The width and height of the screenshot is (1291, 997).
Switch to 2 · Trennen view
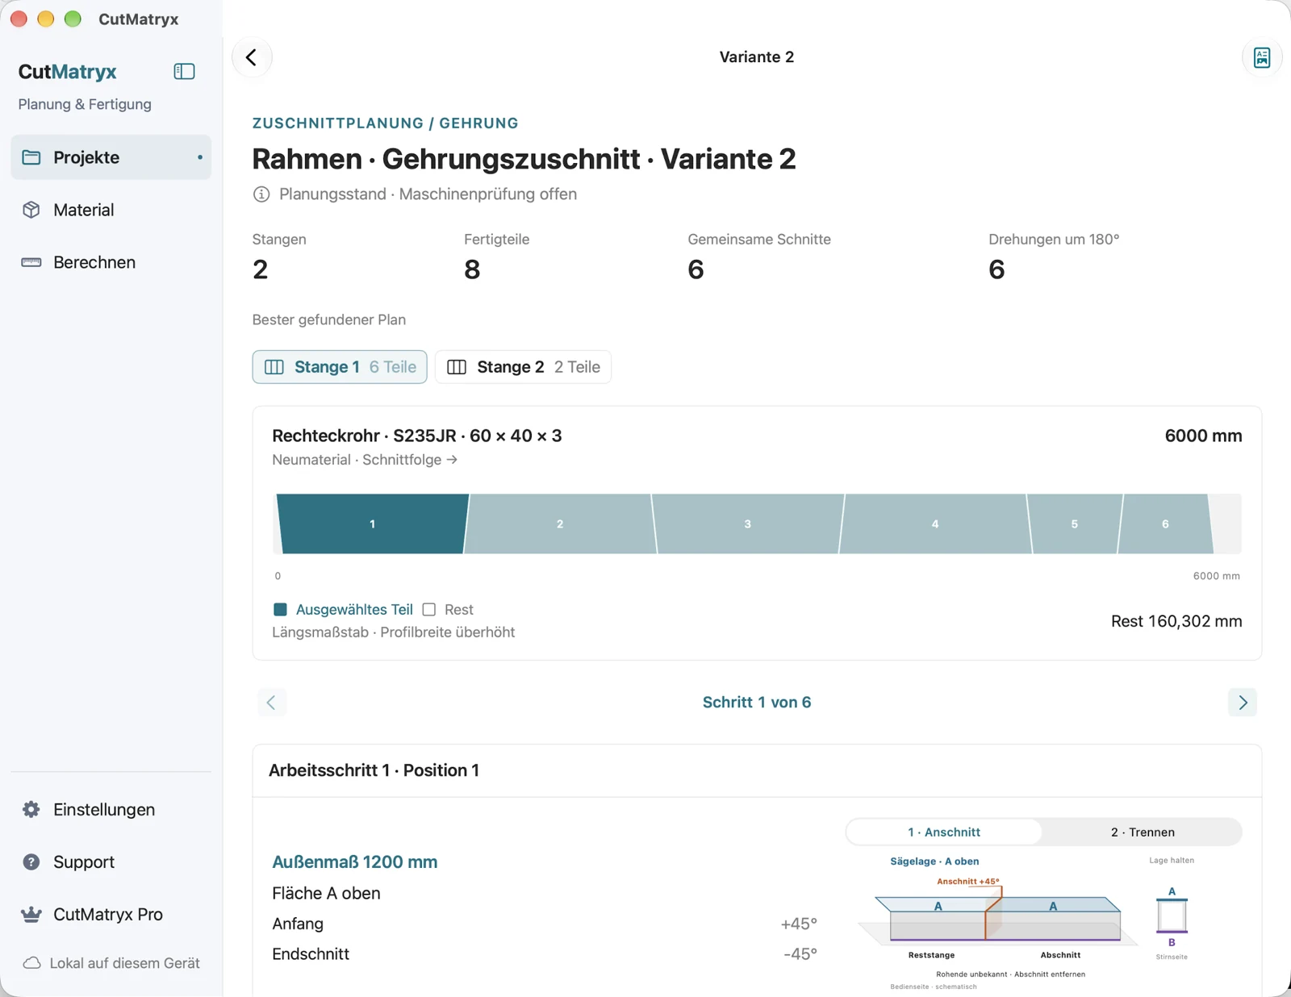point(1143,832)
